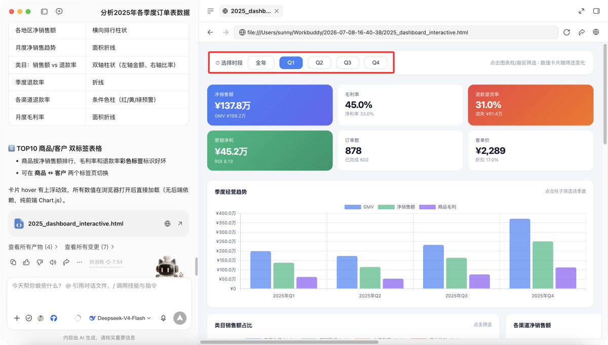Start a new chat with the plus-bubble icon
The image size is (608, 345).
(x=59, y=11)
